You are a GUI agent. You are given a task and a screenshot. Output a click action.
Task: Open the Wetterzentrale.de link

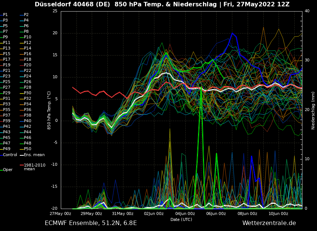pyautogui.click(x=269, y=223)
